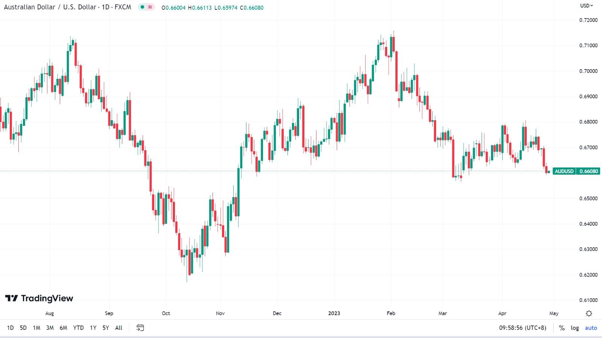Select the 5Y date range
The width and height of the screenshot is (602, 338).
(x=106, y=328)
